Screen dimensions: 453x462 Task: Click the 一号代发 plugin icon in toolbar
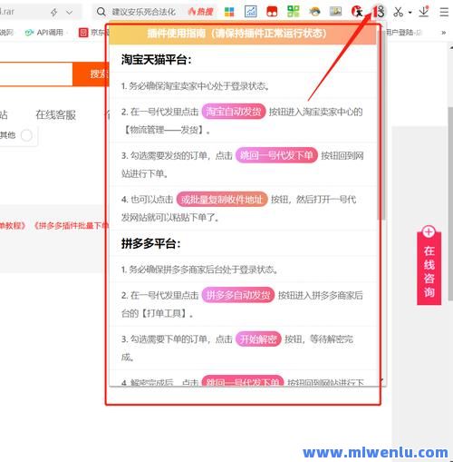tap(379, 12)
